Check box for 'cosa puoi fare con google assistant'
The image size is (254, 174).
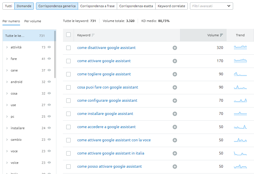pyautogui.click(x=68, y=87)
